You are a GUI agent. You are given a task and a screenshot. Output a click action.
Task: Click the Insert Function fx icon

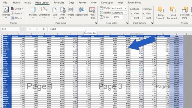click(x=43, y=29)
